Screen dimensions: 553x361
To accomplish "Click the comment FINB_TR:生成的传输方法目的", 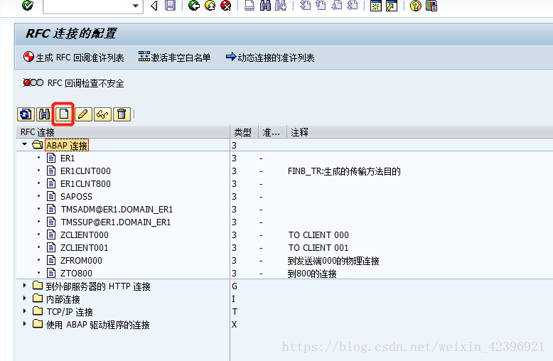I will (x=344, y=171).
